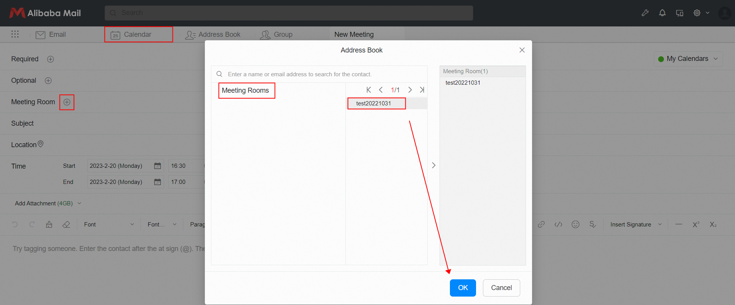735x305 pixels.
Task: Click the redo icon in editor toolbar
Action: [32, 225]
